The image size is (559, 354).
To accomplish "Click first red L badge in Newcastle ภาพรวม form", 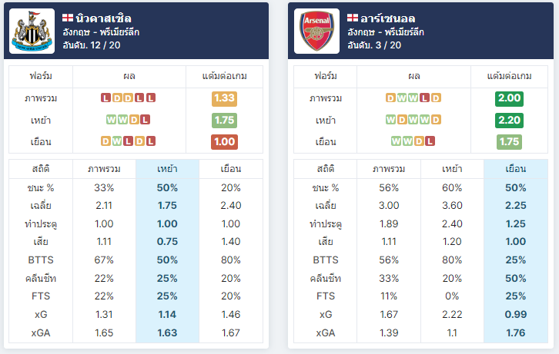I will 105,98.
